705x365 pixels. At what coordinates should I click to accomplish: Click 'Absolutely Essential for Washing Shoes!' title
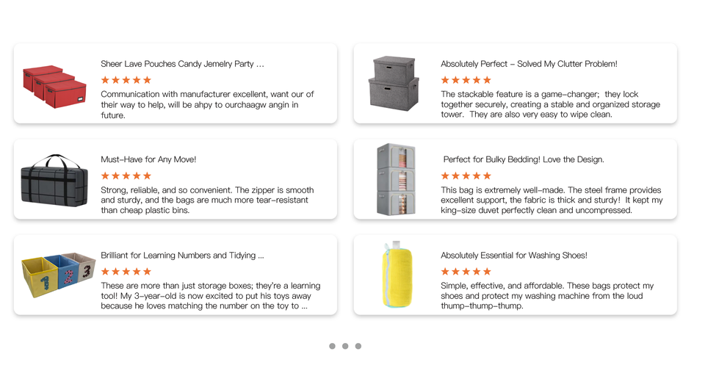514,256
